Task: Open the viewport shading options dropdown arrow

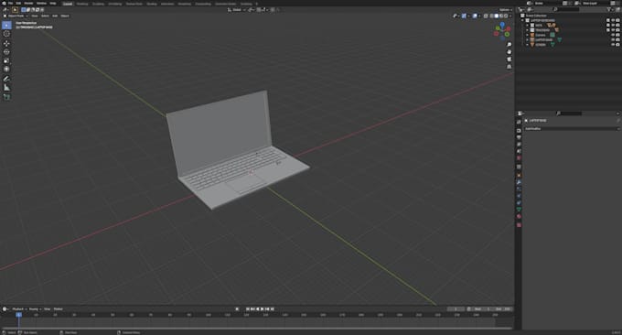Action: [510, 16]
